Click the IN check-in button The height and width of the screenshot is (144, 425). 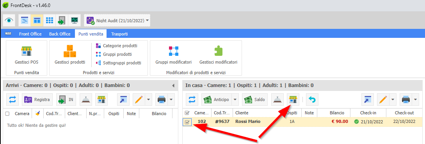[66, 100]
